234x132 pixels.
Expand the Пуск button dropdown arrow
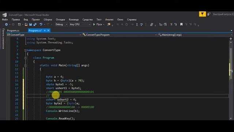[x=104, y=25]
